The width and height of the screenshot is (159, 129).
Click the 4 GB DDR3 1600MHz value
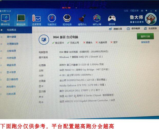point(76,75)
